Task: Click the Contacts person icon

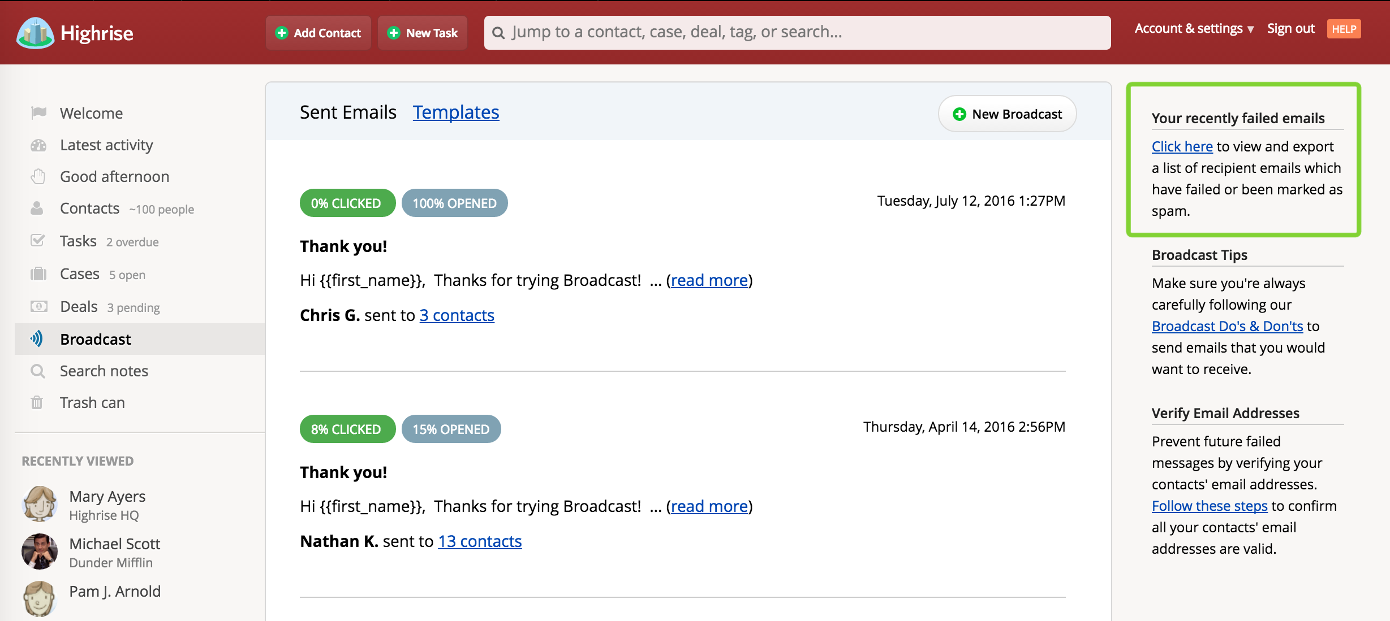Action: [x=37, y=209]
